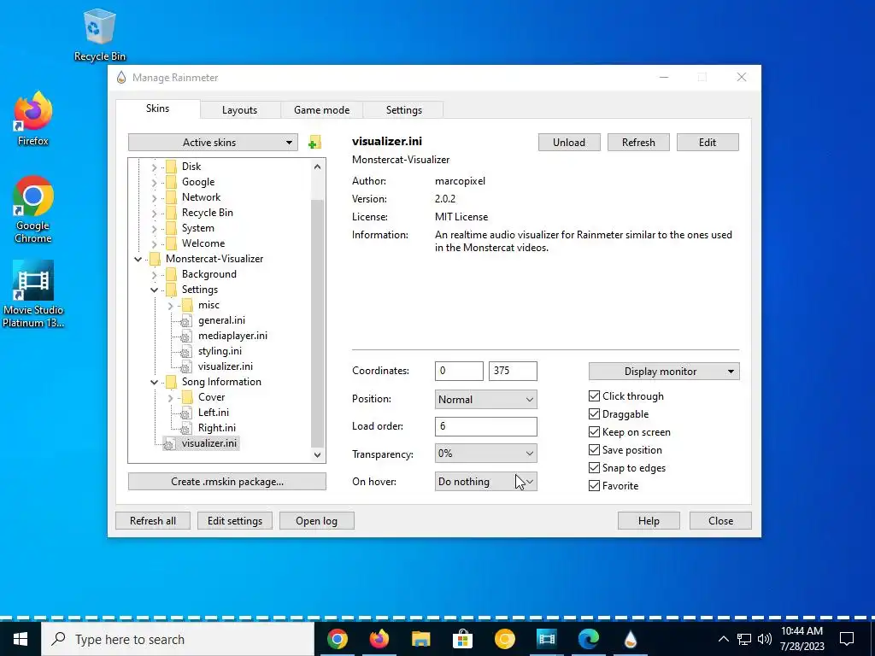This screenshot has height=656, width=875.
Task: Collapse the Monstercat-Visualizer folder
Action: (138, 259)
